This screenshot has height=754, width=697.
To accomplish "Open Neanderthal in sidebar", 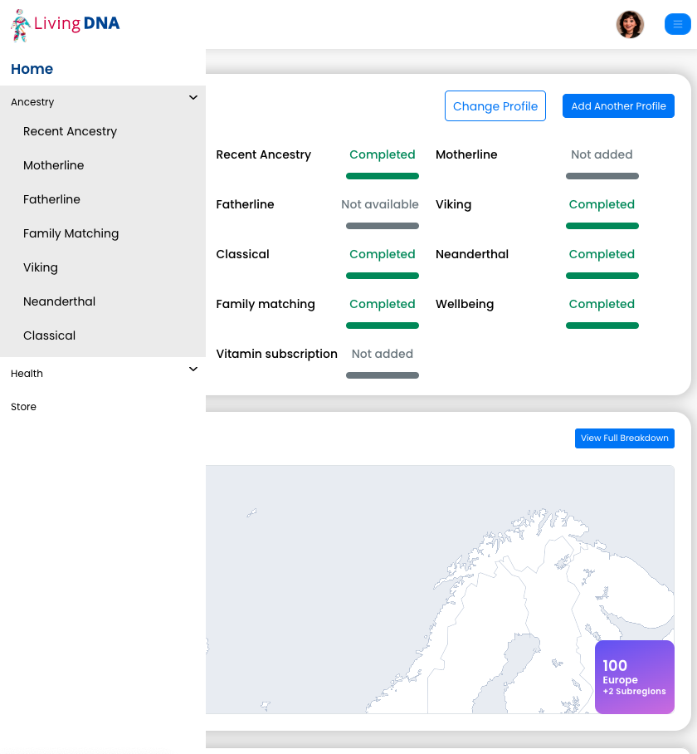I will (59, 301).
